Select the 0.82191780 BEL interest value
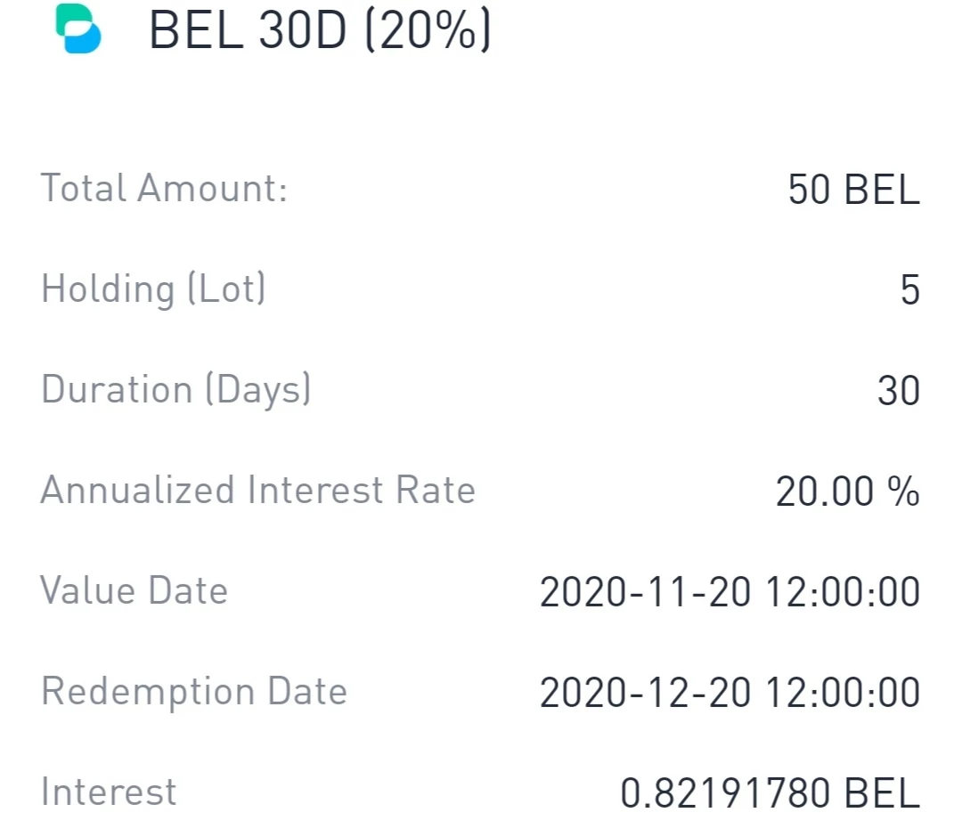Screen dimensions: 954x837 [771, 793]
